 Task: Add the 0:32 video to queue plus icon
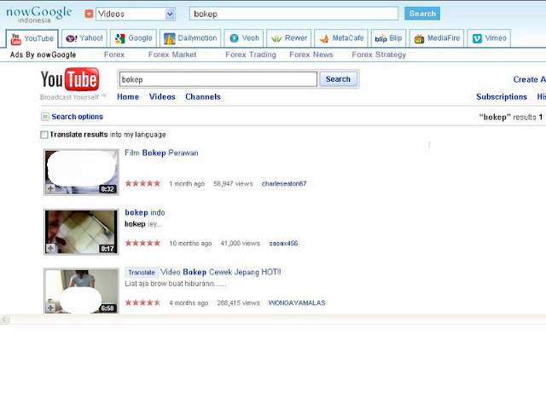pyautogui.click(x=50, y=188)
